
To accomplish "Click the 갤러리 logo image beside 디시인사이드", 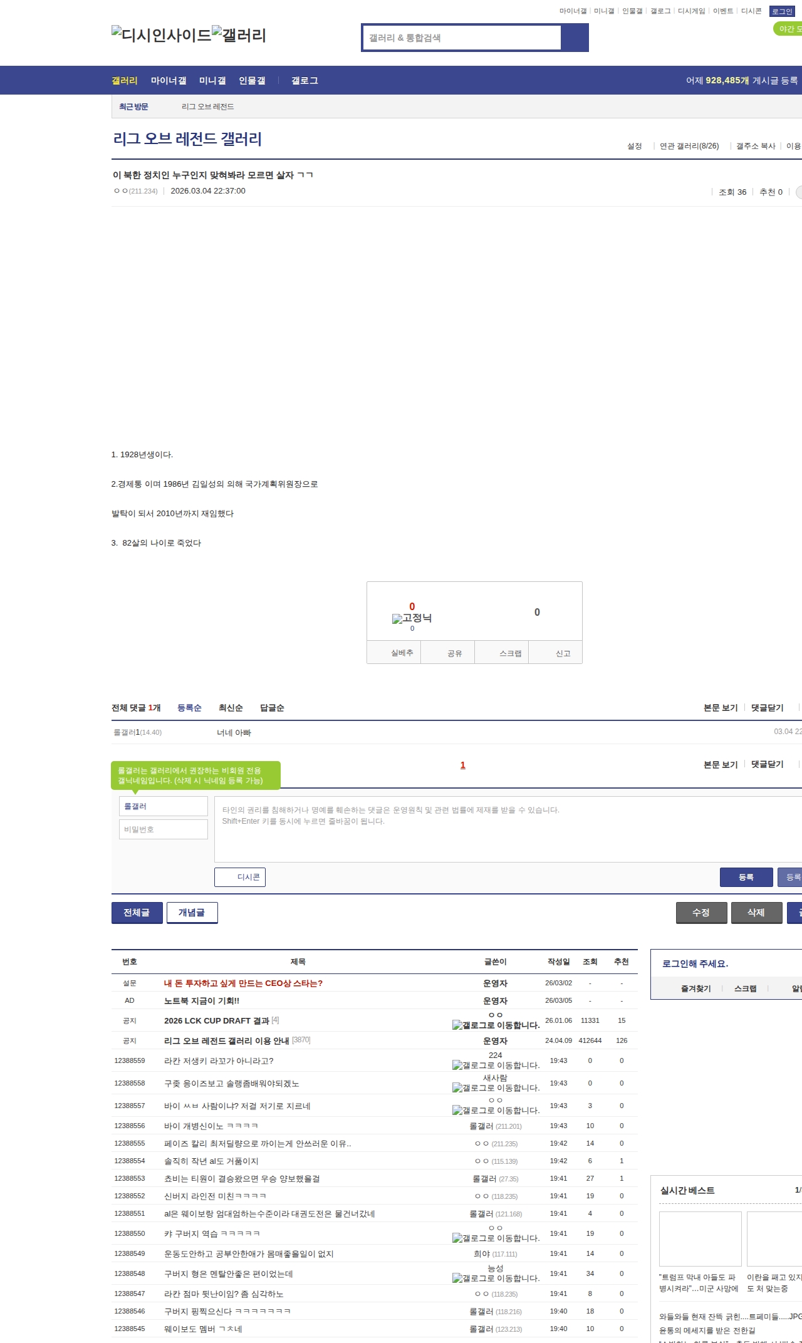I will tap(239, 35).
